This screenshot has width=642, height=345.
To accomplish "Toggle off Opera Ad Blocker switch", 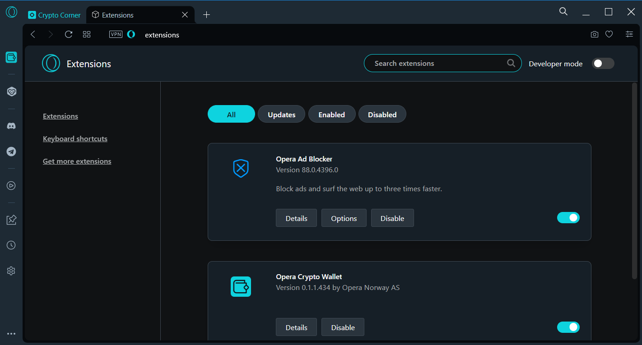I will click(568, 218).
